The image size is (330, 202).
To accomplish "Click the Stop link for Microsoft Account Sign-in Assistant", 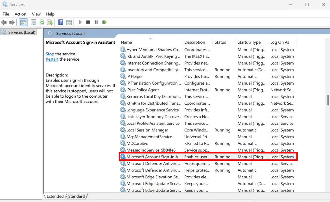I will 50,54.
